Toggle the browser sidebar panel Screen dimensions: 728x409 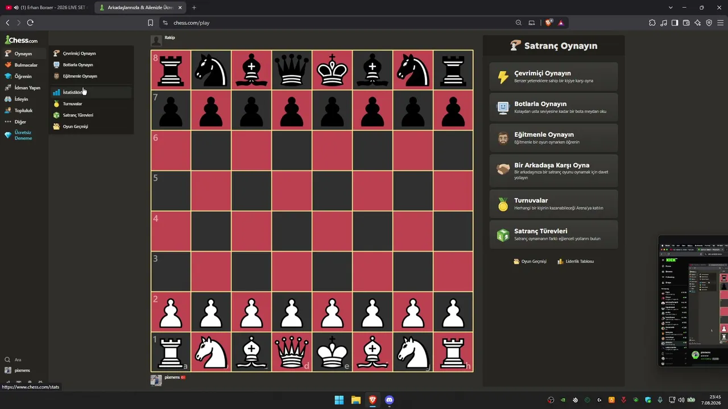(675, 23)
